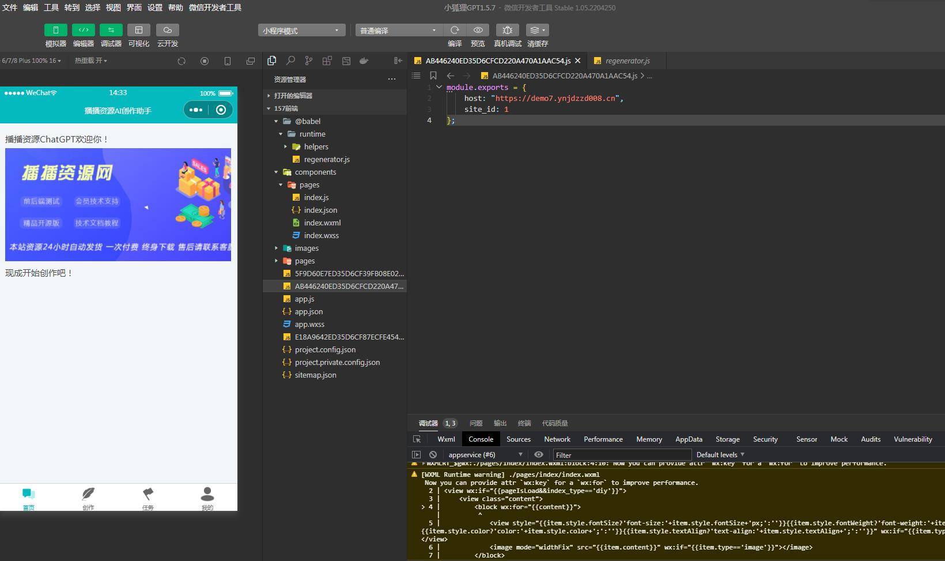Open the Default levels log dropdown
Image resolution: width=945 pixels, height=561 pixels.
[720, 454]
